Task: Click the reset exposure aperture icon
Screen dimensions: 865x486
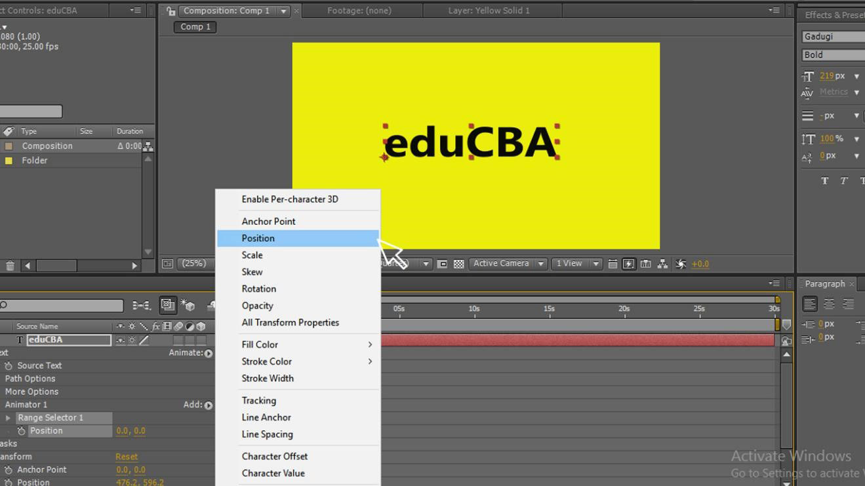Action: coord(681,264)
